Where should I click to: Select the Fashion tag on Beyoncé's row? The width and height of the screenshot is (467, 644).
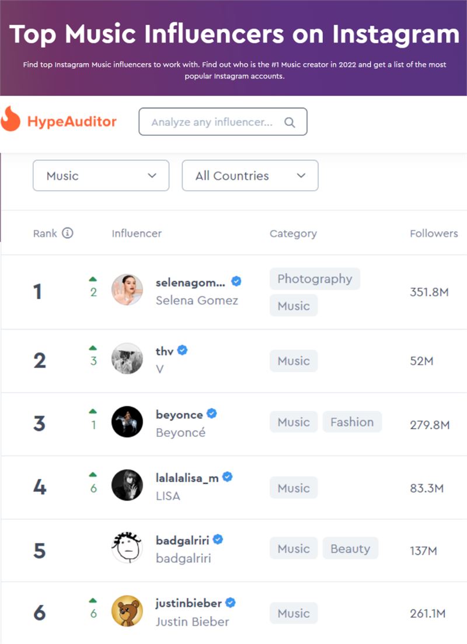[353, 422]
